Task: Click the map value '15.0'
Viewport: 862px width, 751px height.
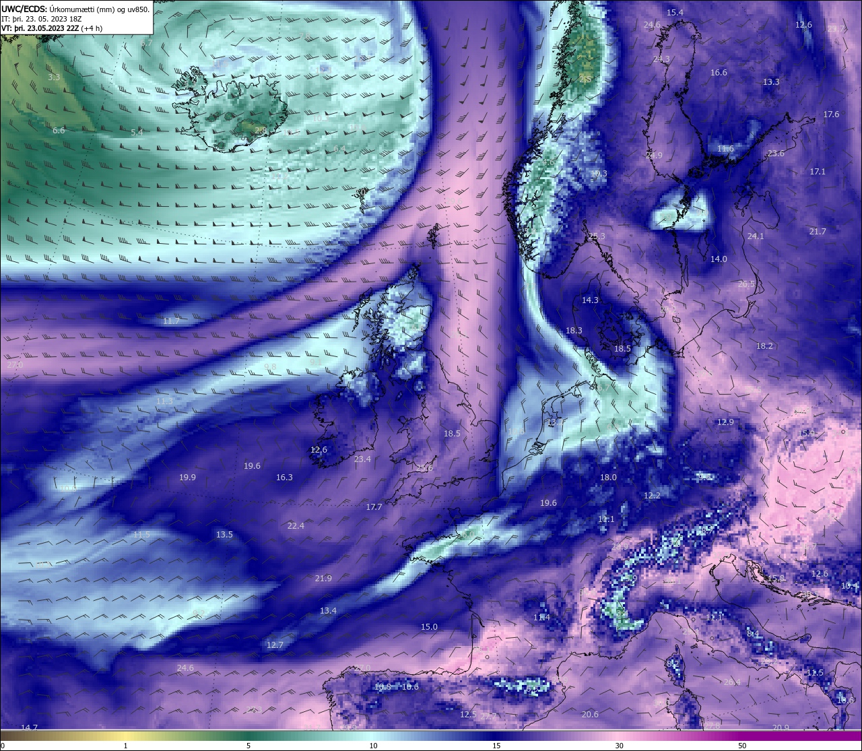Action: coord(429,627)
